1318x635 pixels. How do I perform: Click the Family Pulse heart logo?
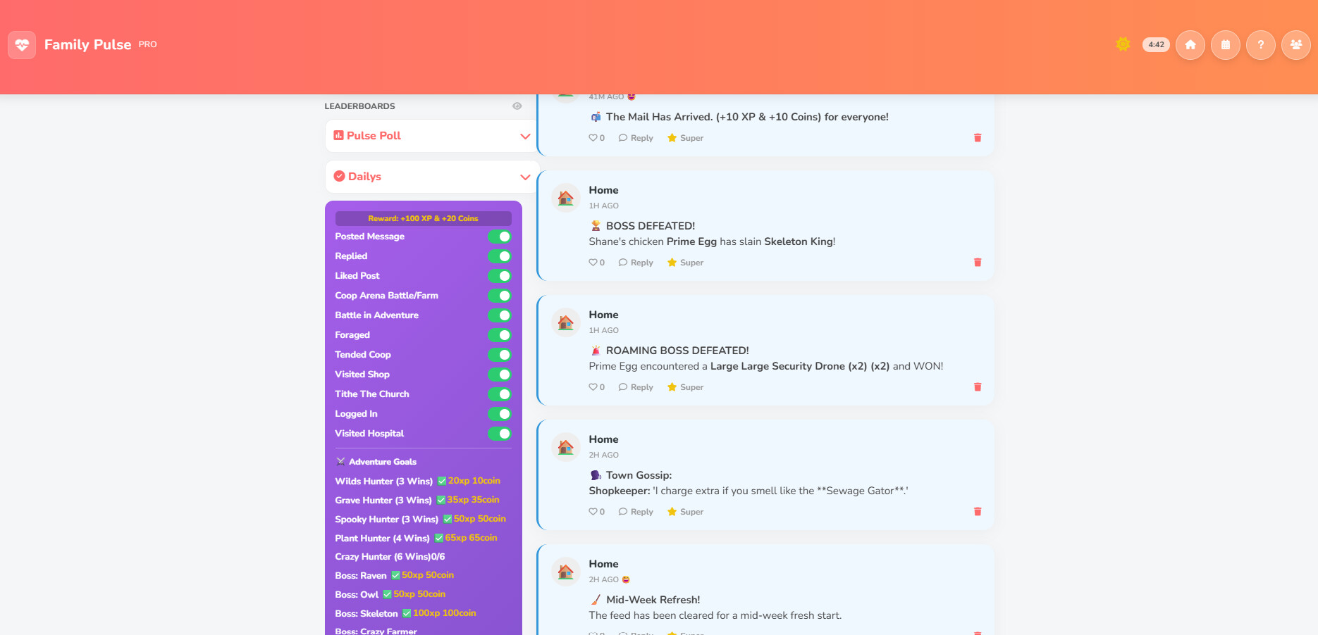click(22, 45)
